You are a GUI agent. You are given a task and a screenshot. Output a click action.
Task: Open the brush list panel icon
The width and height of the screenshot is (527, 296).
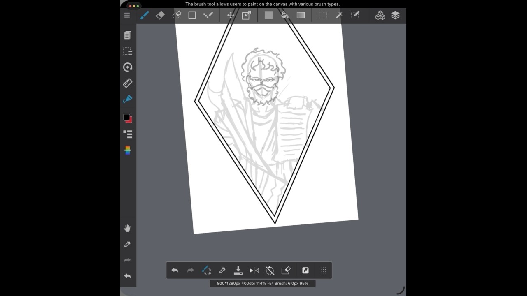click(128, 134)
